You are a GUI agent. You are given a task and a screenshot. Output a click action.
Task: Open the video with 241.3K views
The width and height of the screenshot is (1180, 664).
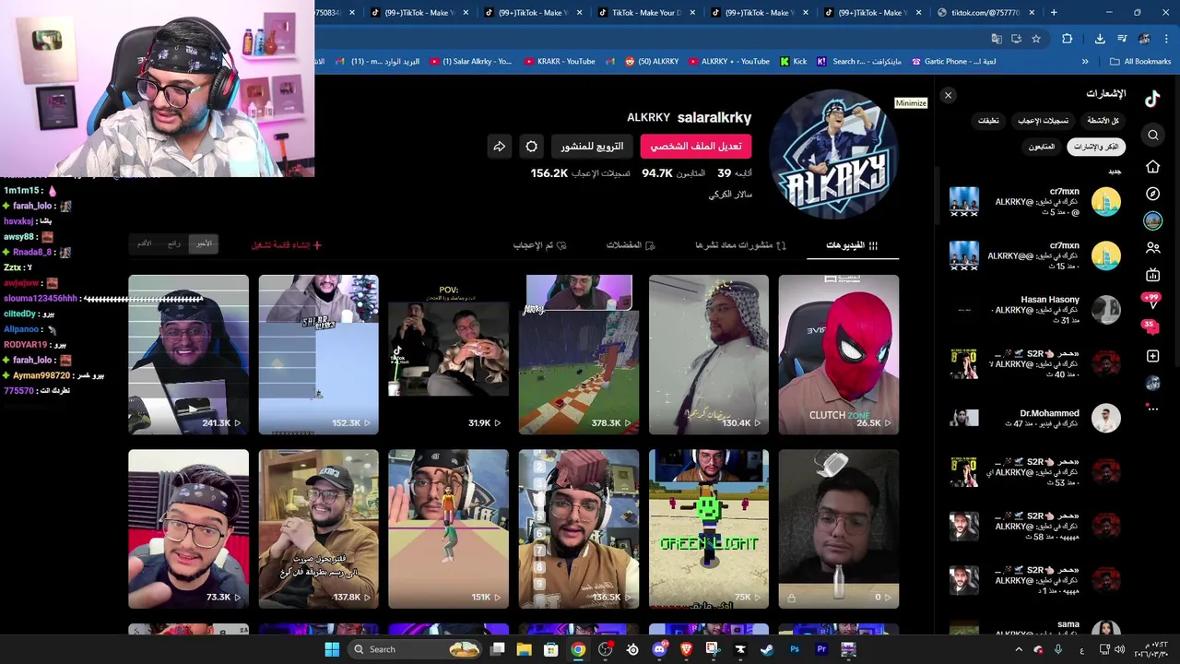pos(188,354)
